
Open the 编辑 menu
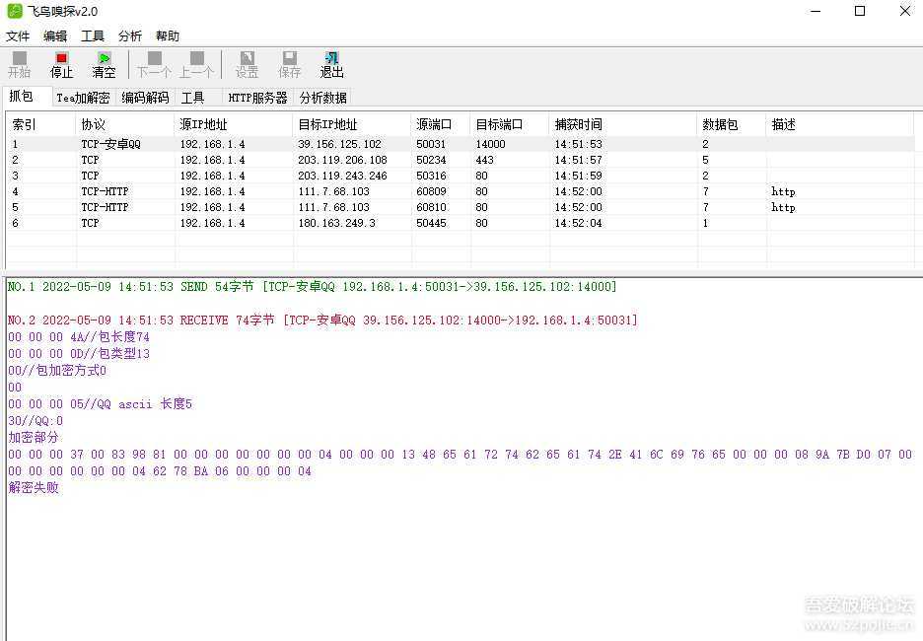click(x=55, y=36)
